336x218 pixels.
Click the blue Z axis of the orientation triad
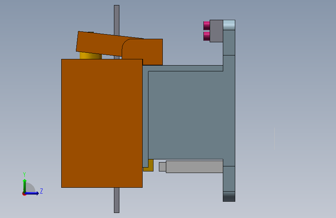32,193
